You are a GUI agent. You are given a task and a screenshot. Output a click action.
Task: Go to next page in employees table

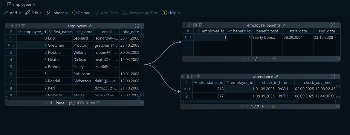tap(88, 103)
